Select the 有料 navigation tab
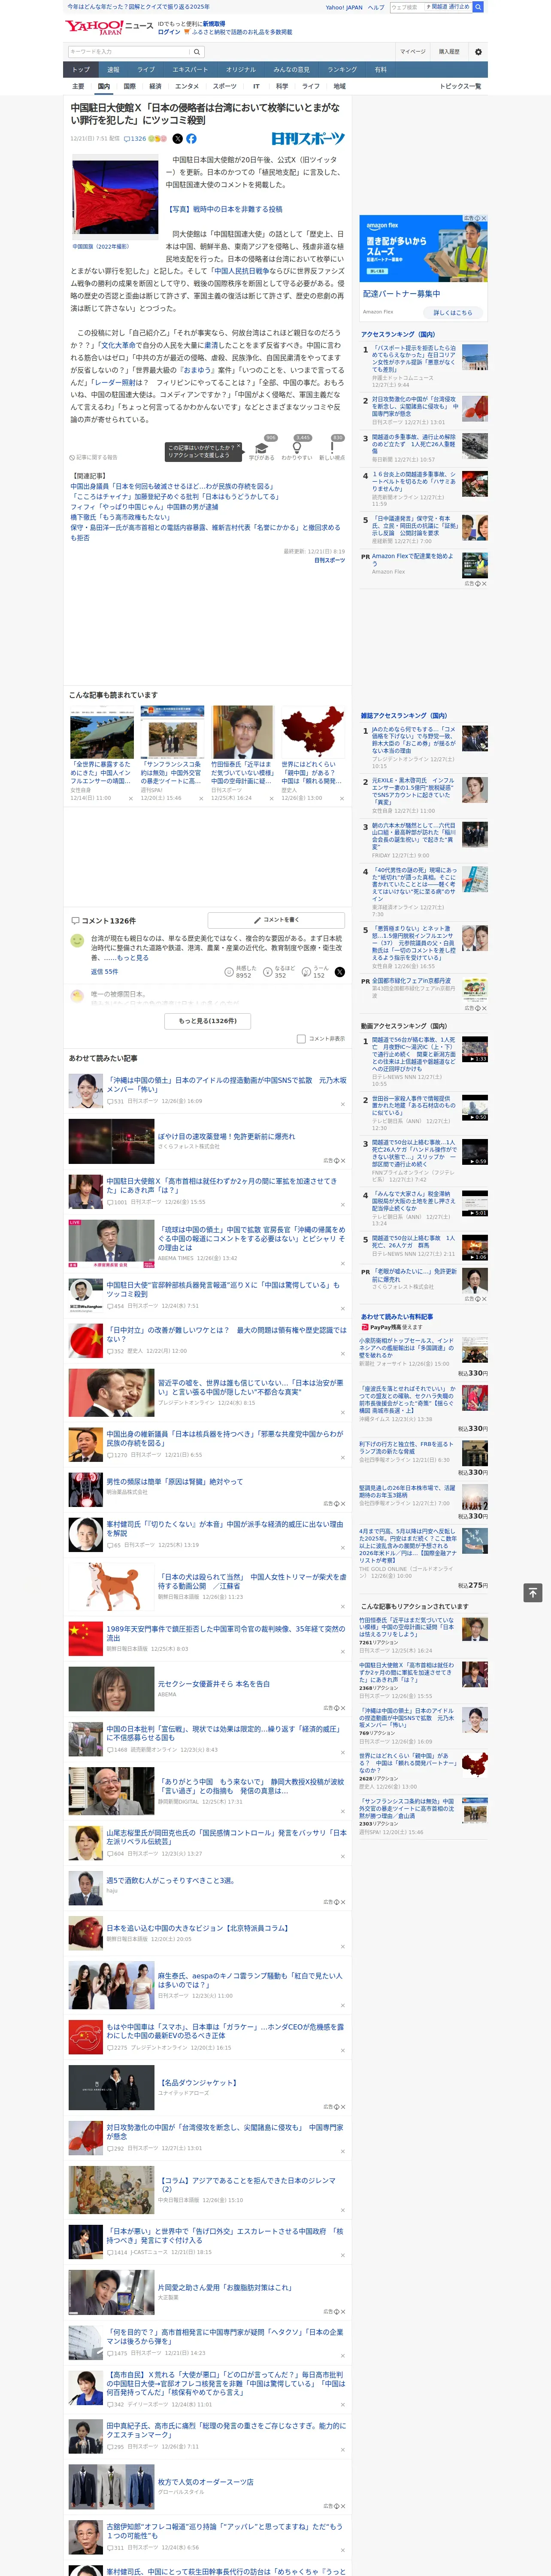 point(380,70)
